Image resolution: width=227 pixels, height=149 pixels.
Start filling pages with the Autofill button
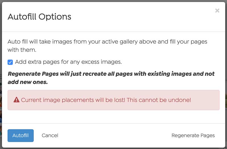click(20, 136)
